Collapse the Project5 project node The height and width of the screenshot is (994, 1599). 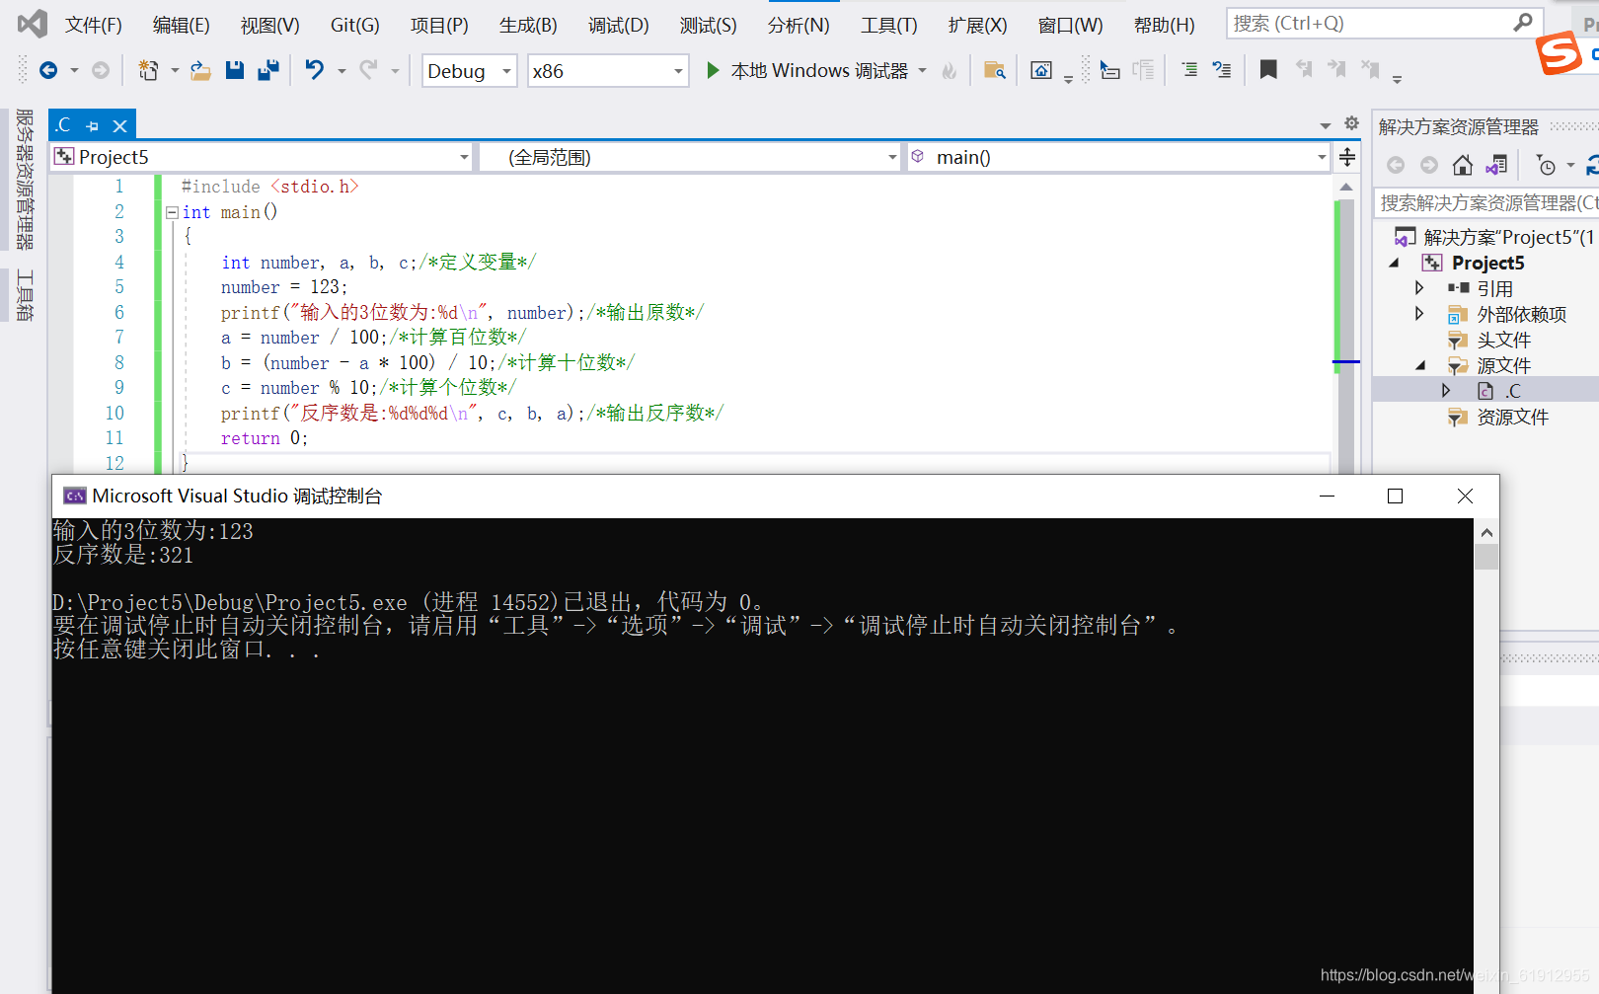coord(1395,263)
